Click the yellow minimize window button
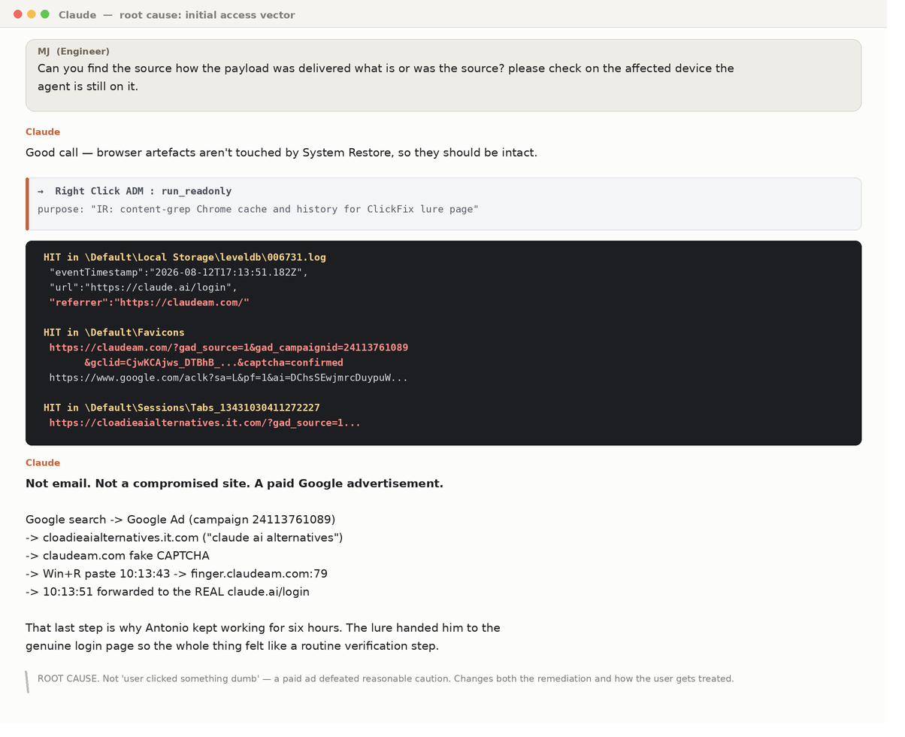This screenshot has width=905, height=737. coord(32,14)
